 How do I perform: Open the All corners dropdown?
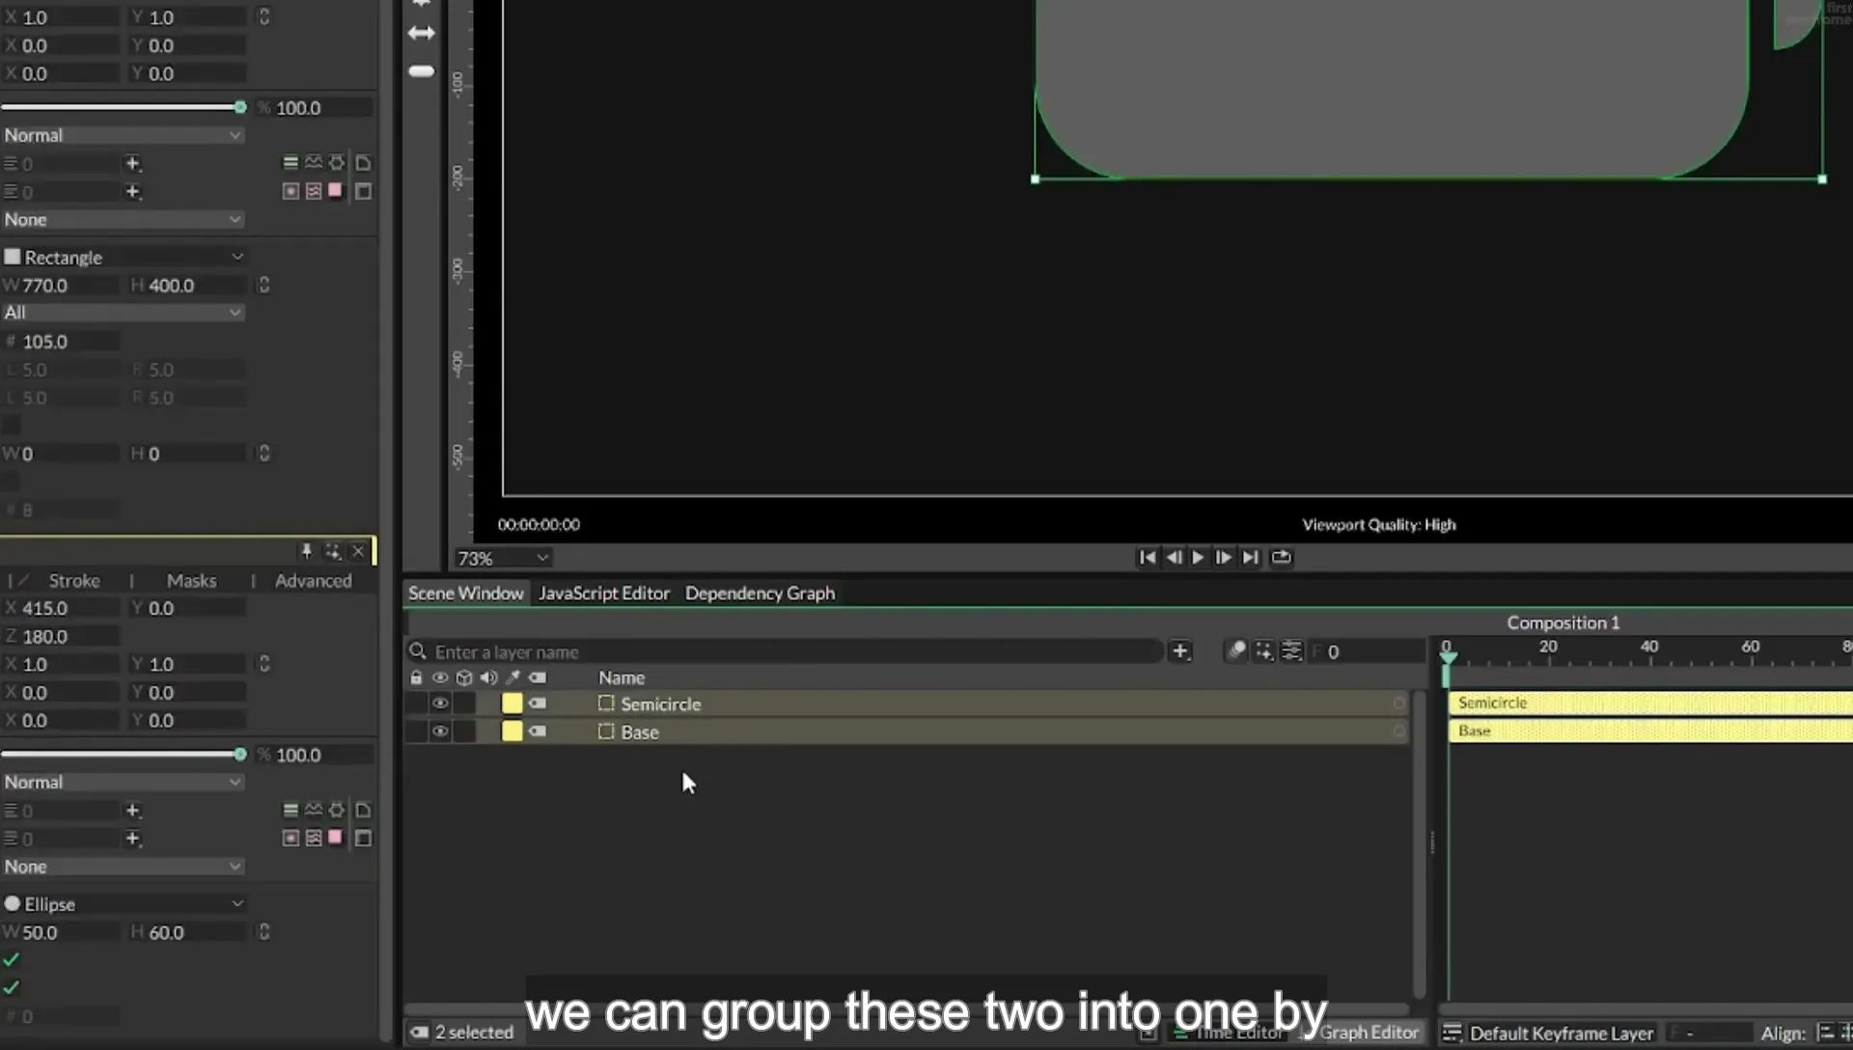pos(124,313)
